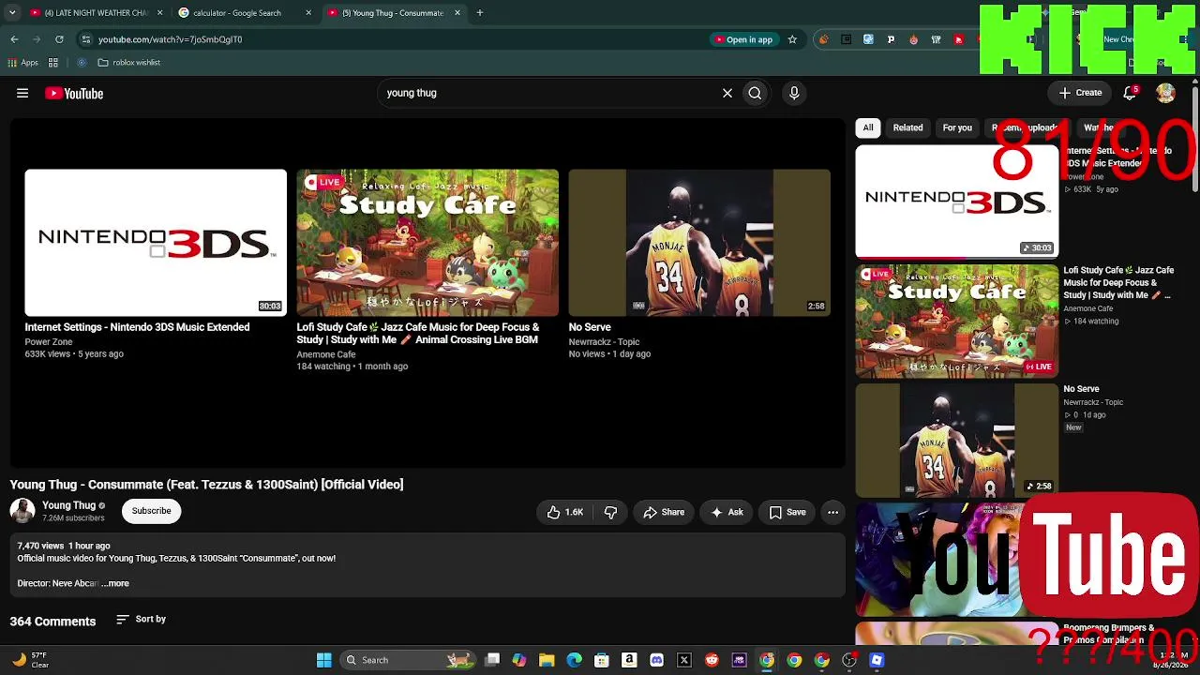
Task: Switch to calculator Google Search tab
Action: 246,13
